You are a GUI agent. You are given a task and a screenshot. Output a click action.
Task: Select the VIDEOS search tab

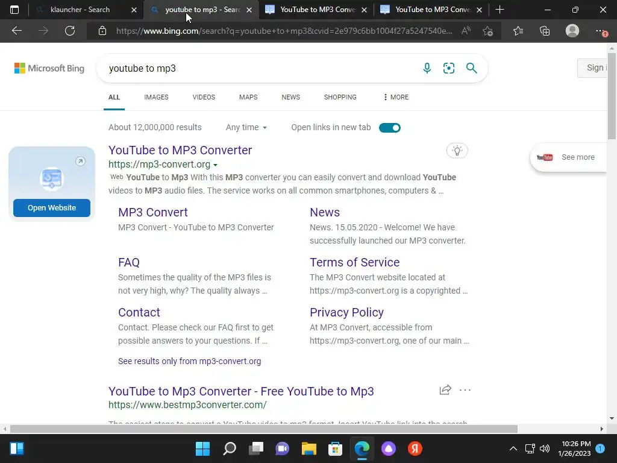pyautogui.click(x=204, y=97)
